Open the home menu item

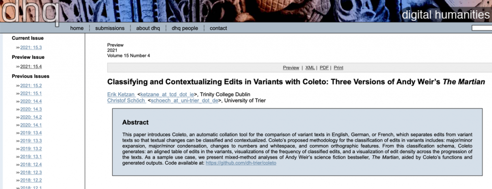[x=77, y=28]
